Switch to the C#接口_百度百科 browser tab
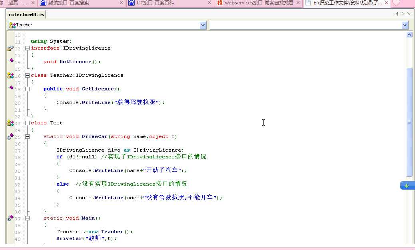Viewport: 415px width, 250px height. 170,3
